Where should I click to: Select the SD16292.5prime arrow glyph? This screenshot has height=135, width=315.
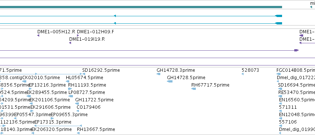coord(84,74)
